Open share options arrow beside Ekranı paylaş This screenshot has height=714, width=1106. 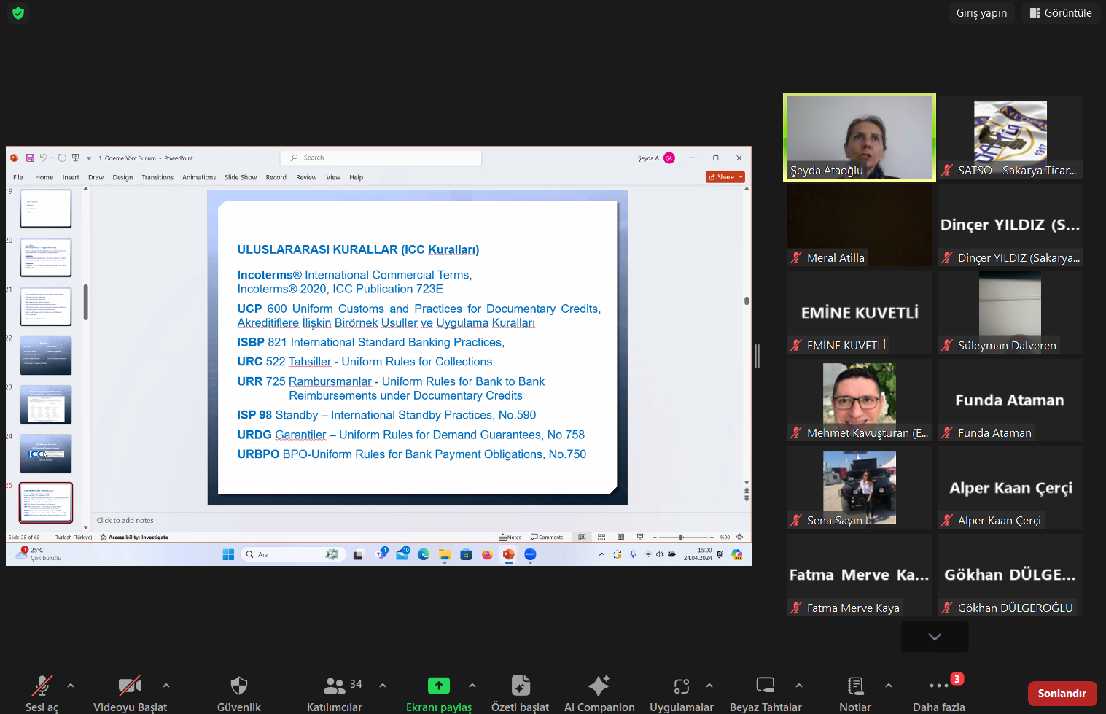(472, 686)
